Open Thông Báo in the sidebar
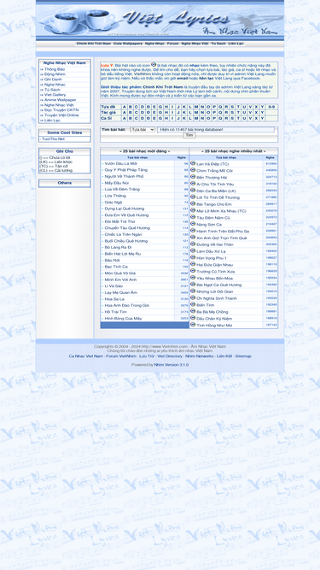 point(55,69)
